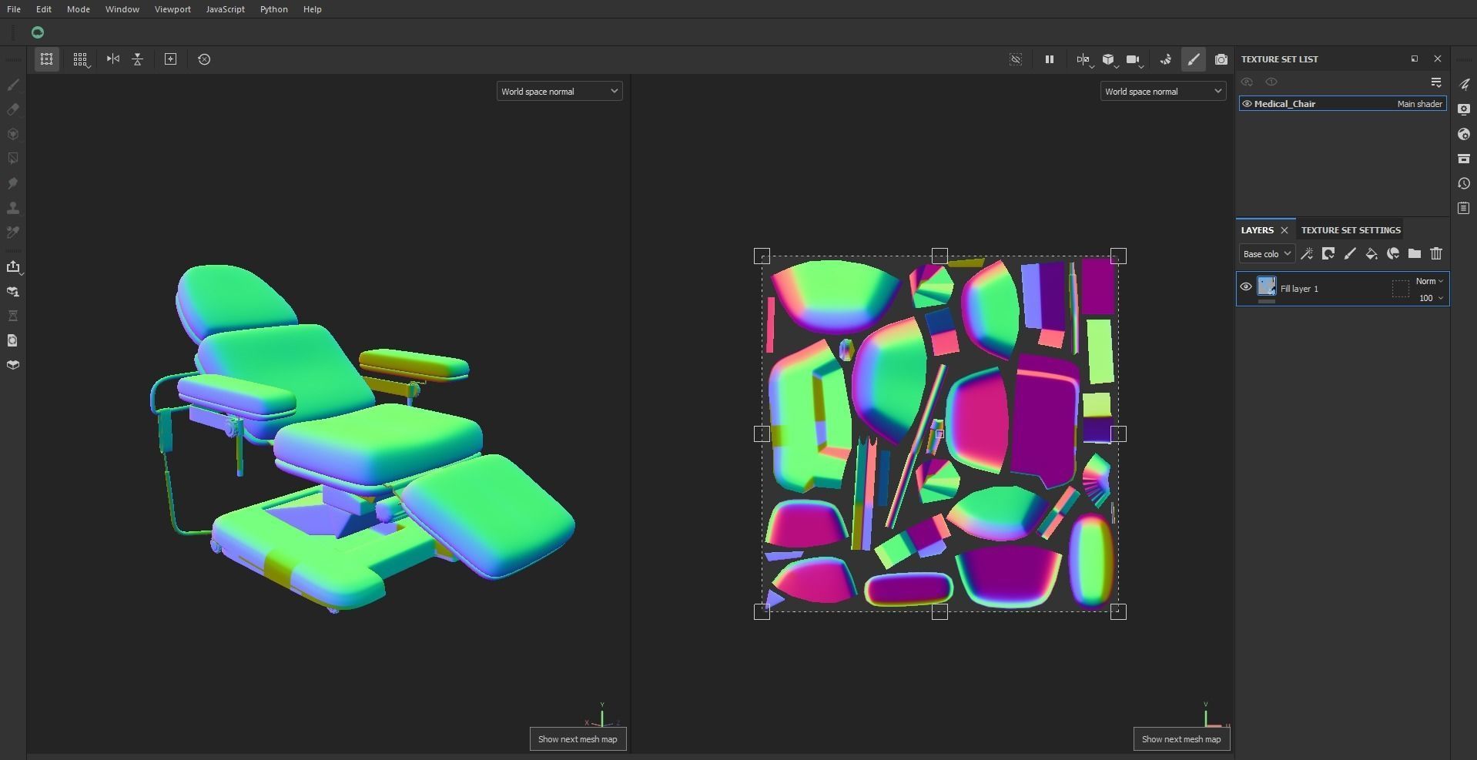
Task: Switch to the Texture Set Settings tab
Action: (x=1351, y=230)
